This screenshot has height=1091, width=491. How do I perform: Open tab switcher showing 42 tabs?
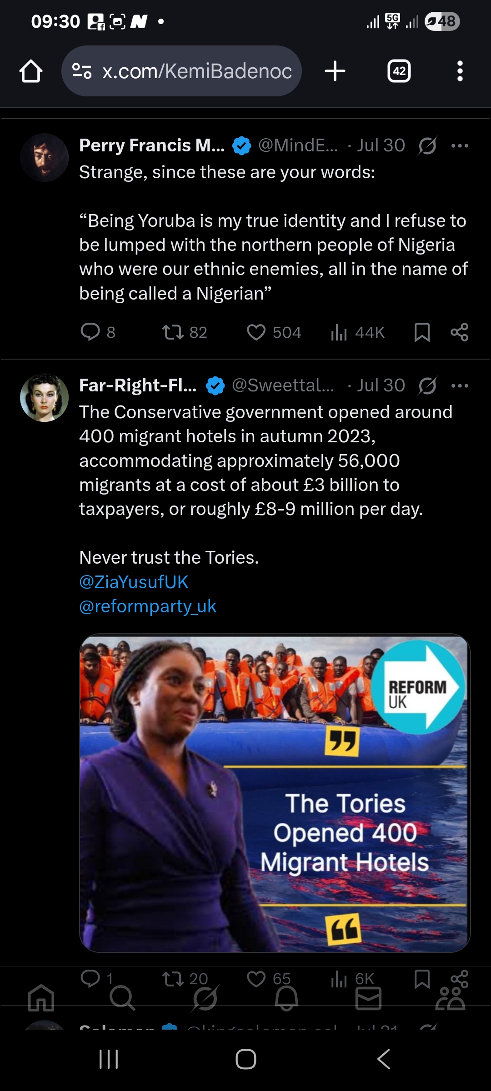pyautogui.click(x=399, y=71)
